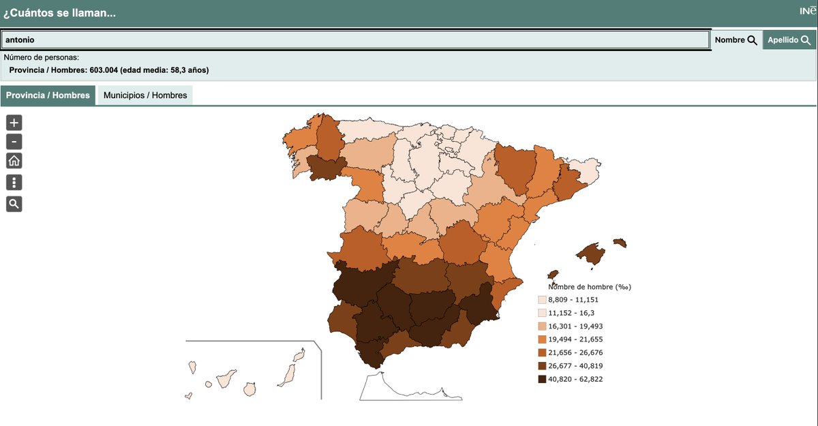The image size is (818, 426).
Task: Click the Provincia / Hombres: 603.004 result text
Action: click(x=109, y=70)
